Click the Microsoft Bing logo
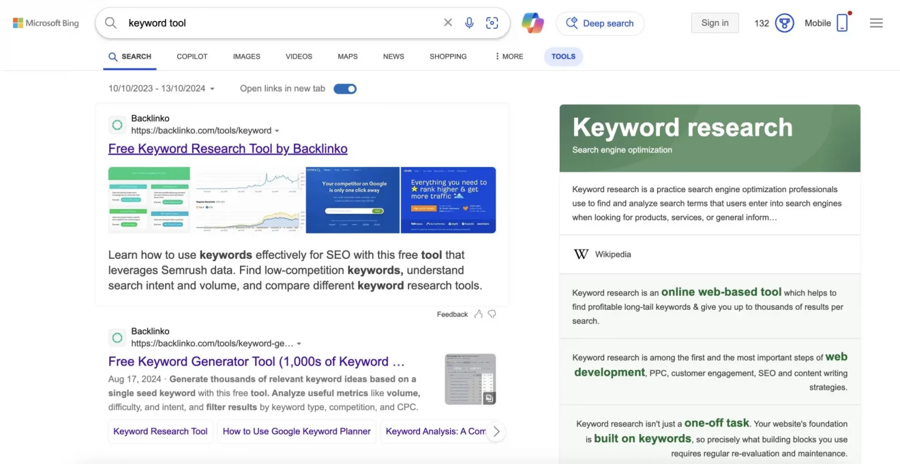This screenshot has height=464, width=900. (x=46, y=23)
